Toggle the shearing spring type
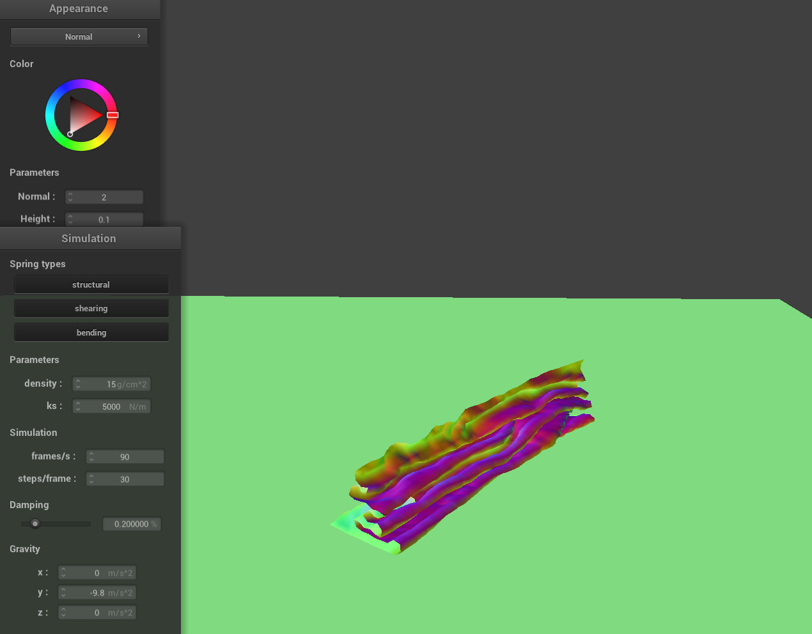Screen dimensions: 812x634 (91, 308)
